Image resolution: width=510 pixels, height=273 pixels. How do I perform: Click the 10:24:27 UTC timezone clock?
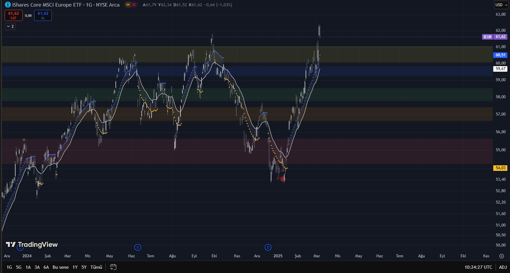[478, 267]
